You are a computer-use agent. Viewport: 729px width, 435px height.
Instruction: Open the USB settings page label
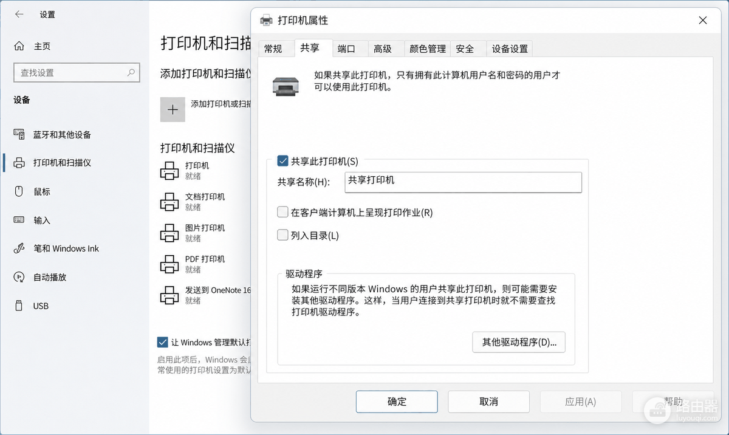(x=41, y=306)
